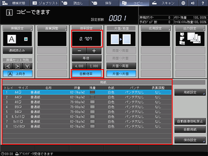Toggle 自動倍率 auto zoom button
The image size is (208, 156).
click(x=86, y=74)
